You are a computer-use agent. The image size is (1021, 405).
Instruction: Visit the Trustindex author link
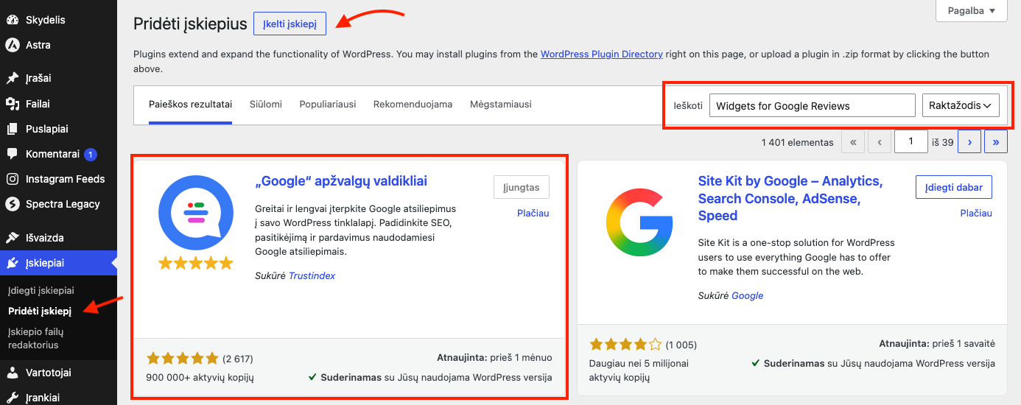tap(312, 275)
